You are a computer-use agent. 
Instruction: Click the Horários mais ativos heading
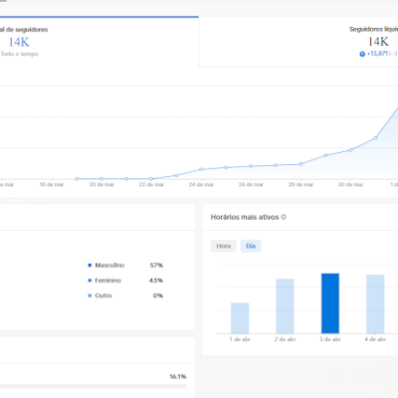click(245, 217)
